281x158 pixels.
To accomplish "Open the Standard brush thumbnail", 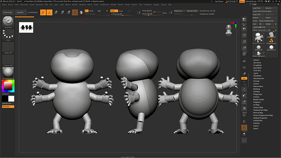I will (x=8, y=22).
